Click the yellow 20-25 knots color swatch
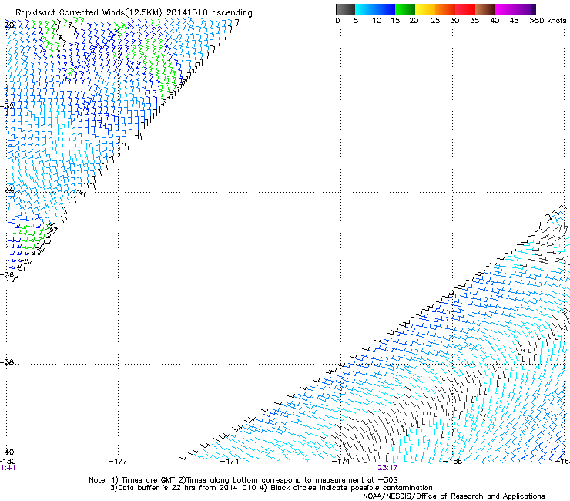Viewport: 570px width, 501px height. click(425, 9)
